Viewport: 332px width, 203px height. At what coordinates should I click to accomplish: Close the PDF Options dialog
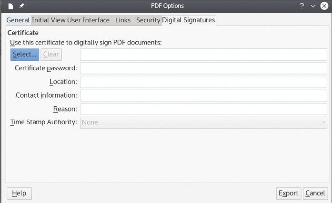tap(324, 6)
